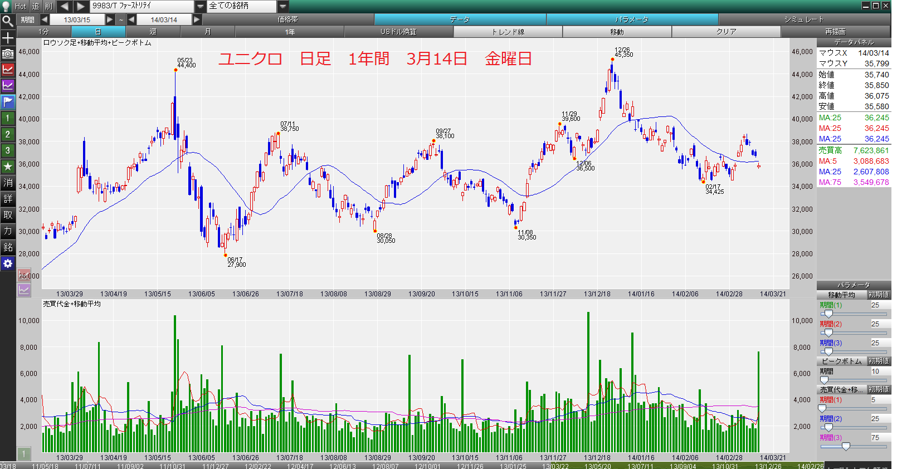897x469 pixels.
Task: Click the start date field 13/03/15
Action: click(77, 19)
